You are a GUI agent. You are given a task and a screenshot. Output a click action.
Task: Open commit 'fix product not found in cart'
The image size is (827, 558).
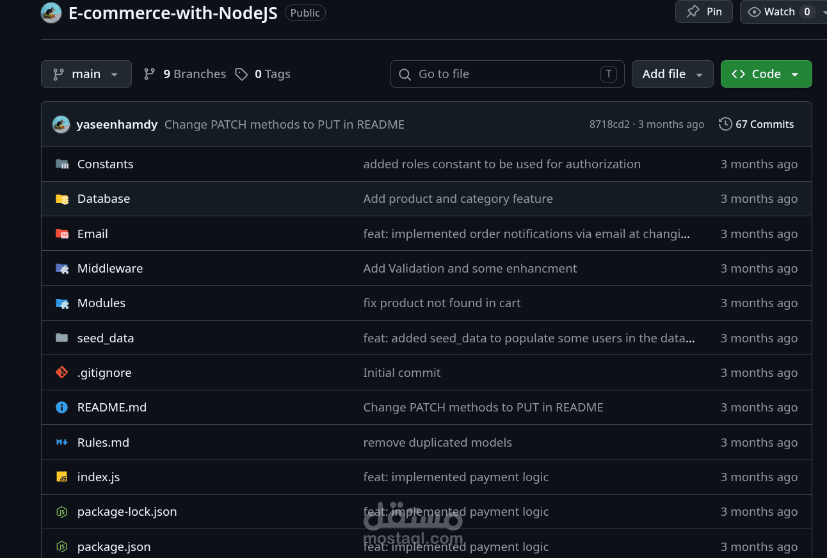(x=442, y=303)
